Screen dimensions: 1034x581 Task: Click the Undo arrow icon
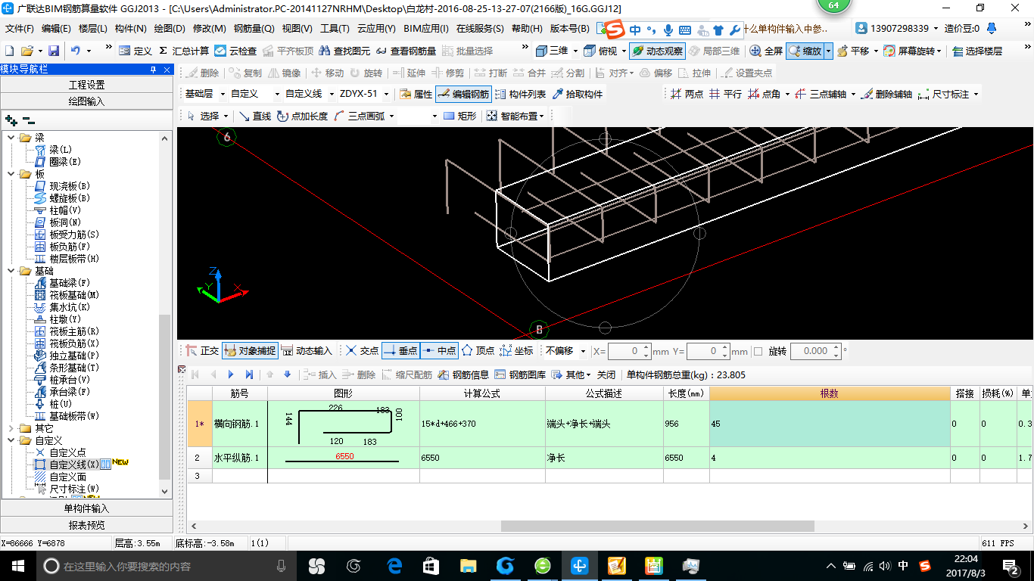75,51
